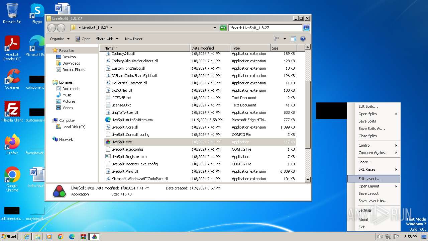Expand the address bar history dropdown
The image size is (428, 241).
(x=215, y=28)
